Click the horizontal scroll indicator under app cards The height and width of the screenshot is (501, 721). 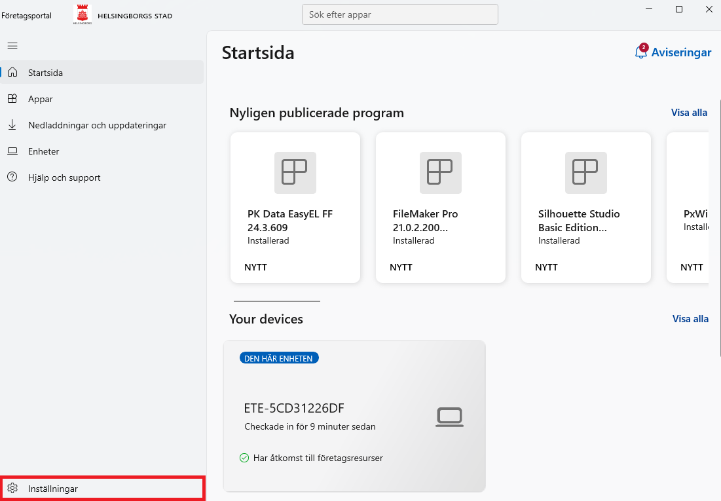[x=277, y=301]
